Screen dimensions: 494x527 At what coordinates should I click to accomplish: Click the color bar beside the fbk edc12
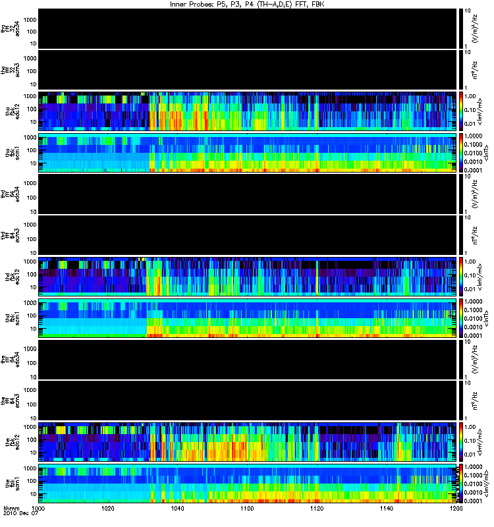pos(461,442)
